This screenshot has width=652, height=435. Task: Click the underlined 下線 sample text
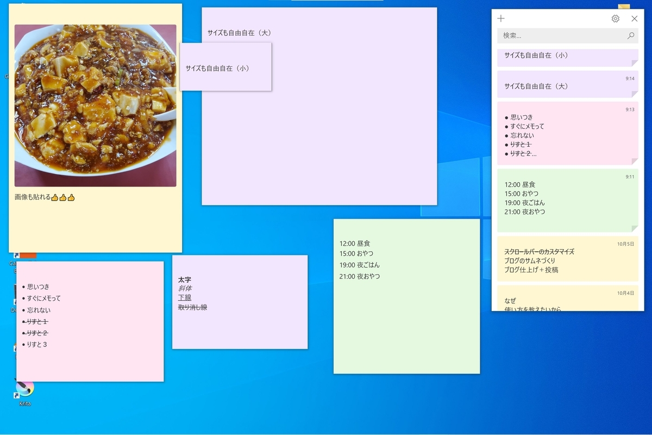185,297
